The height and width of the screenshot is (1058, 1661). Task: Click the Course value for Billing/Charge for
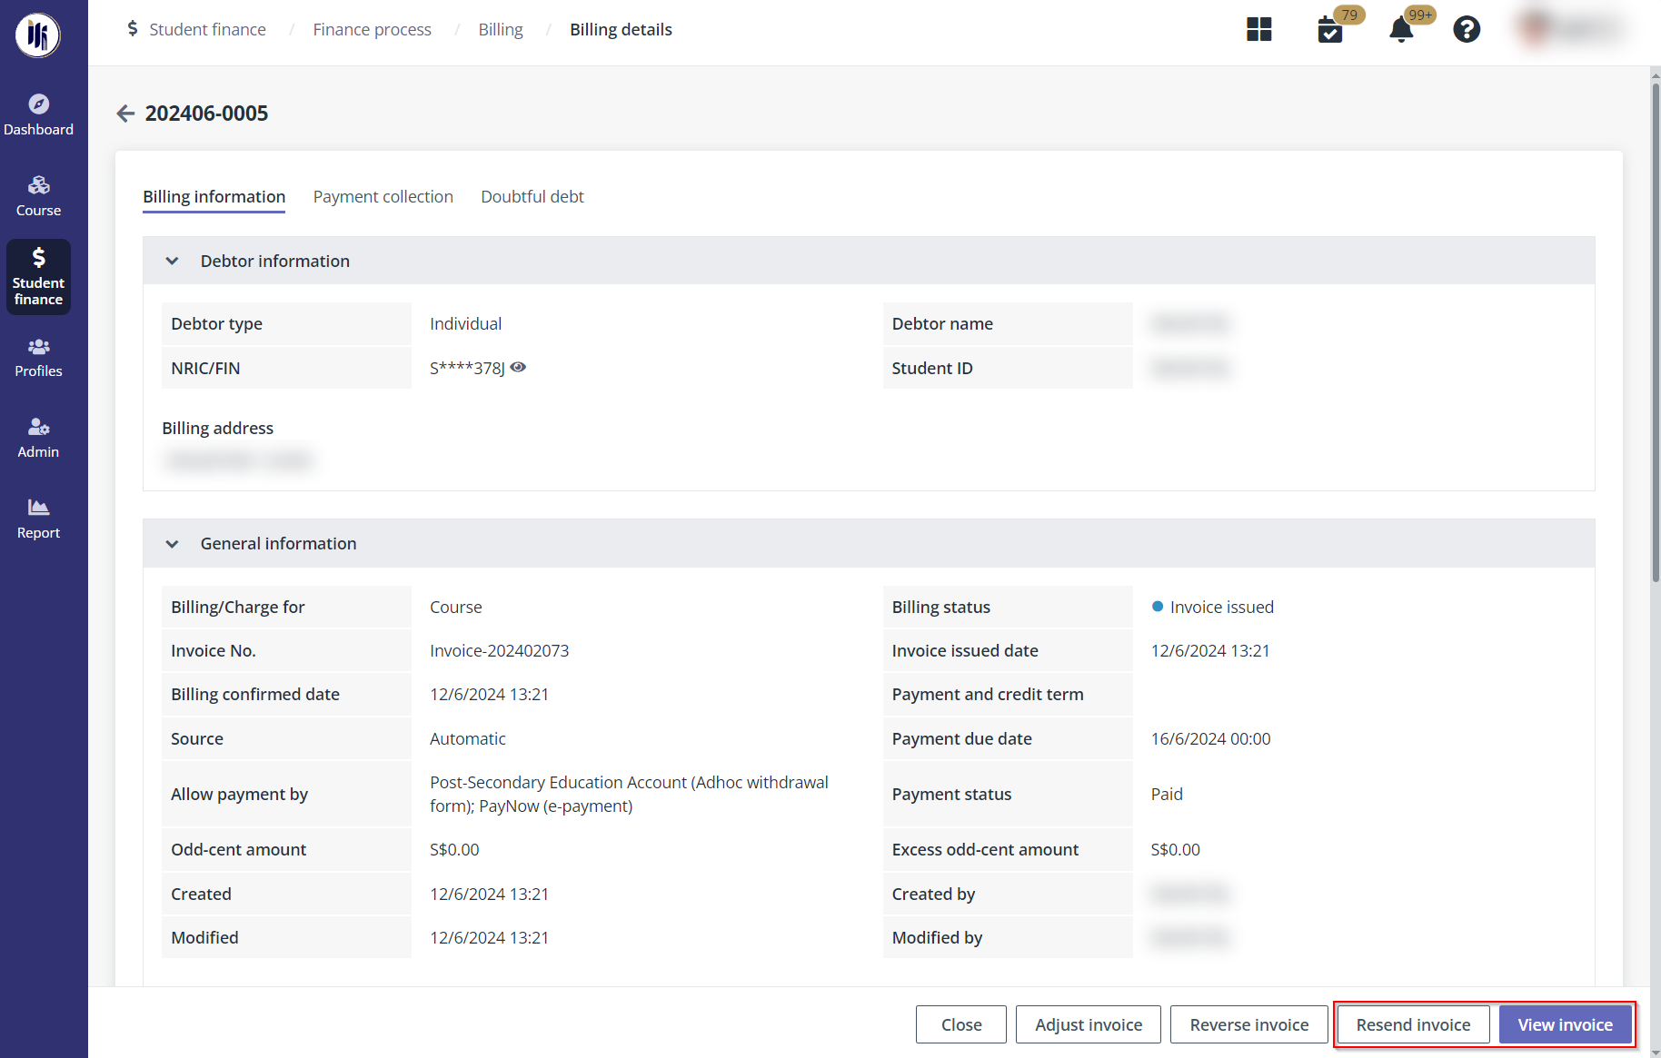(456, 608)
